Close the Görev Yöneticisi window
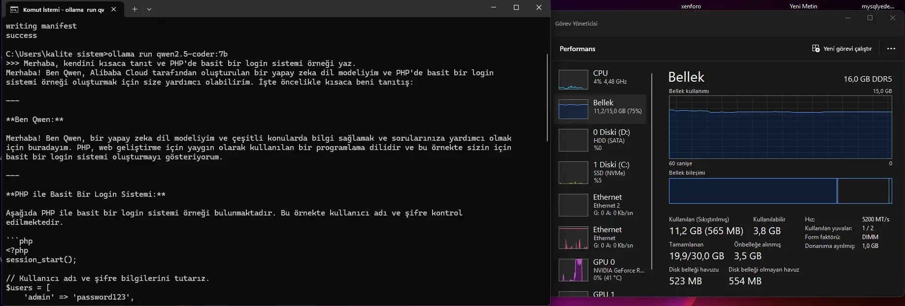905x306 pixels. (893, 18)
